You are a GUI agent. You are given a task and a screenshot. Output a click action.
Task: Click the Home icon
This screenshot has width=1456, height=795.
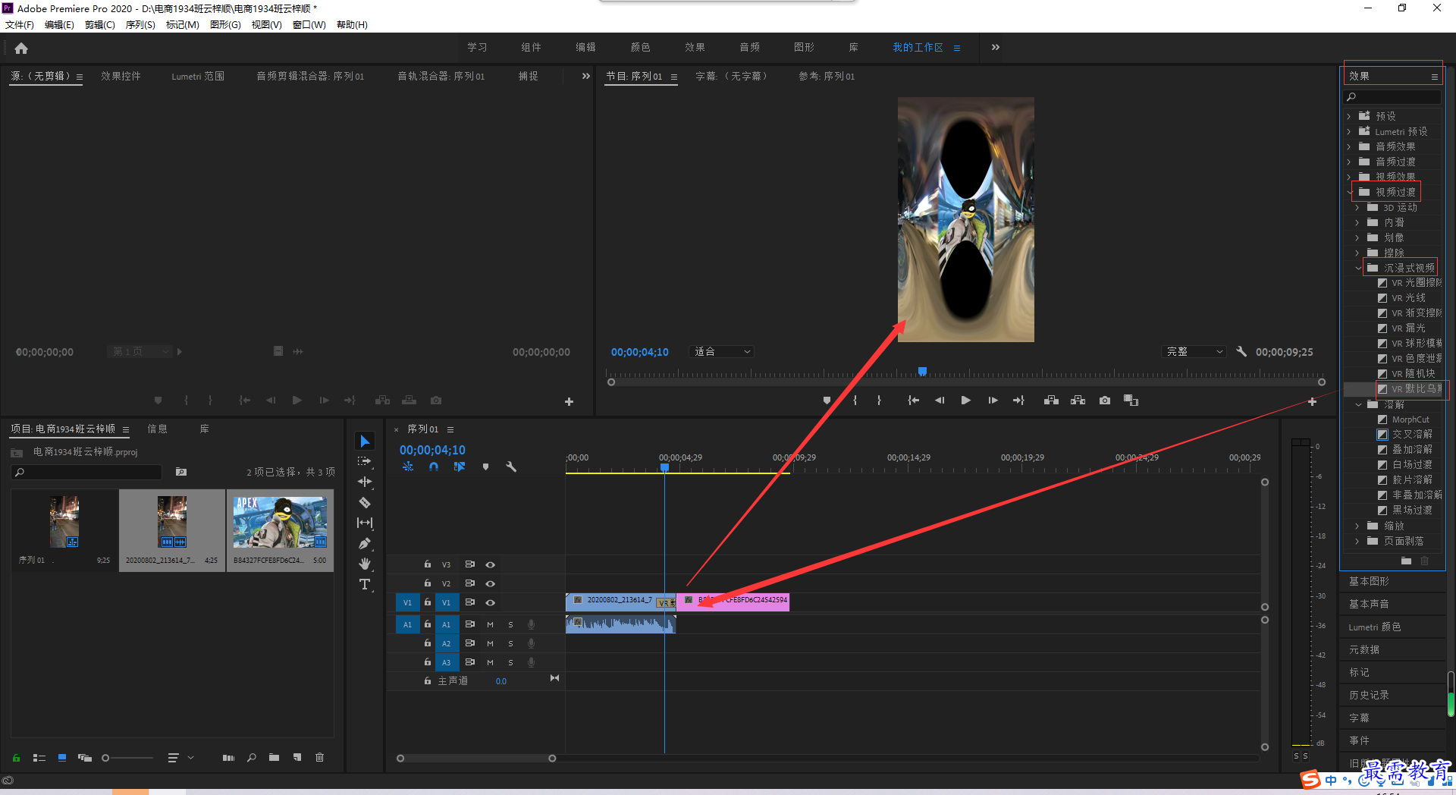(x=21, y=48)
